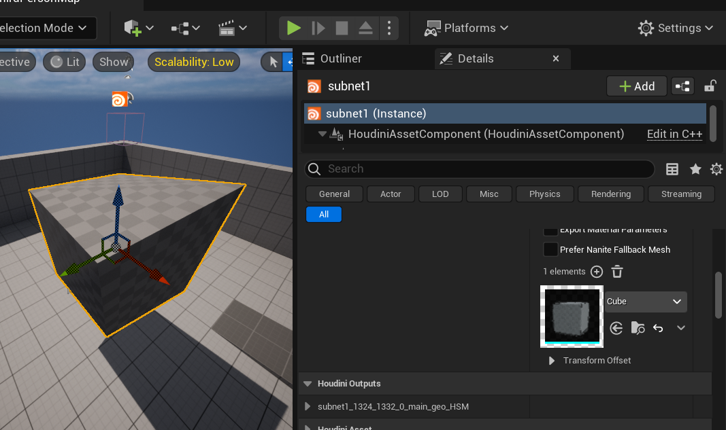Image resolution: width=726 pixels, height=430 pixels.
Task: Reset Cube value to default arrow
Action: point(658,328)
